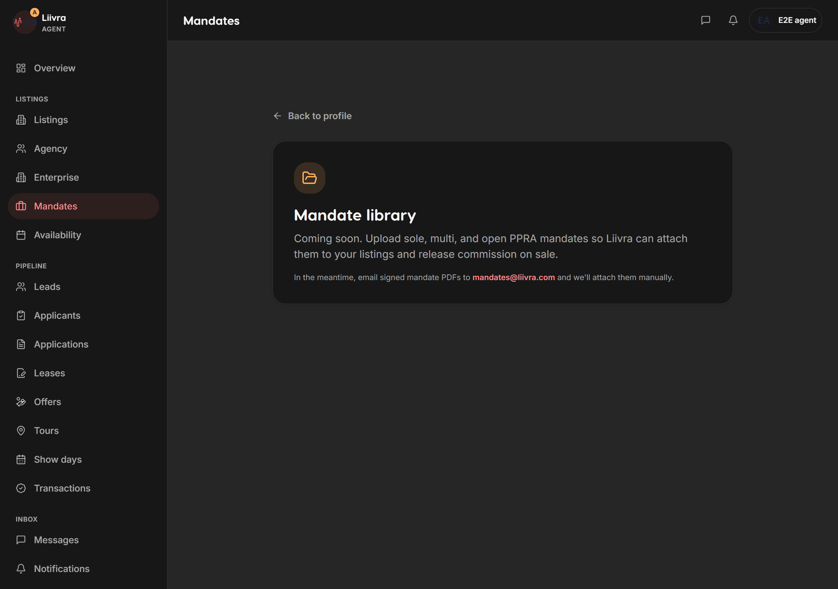The height and width of the screenshot is (589, 838).
Task: Select the active Mandates menu item
Action: pyautogui.click(x=83, y=206)
